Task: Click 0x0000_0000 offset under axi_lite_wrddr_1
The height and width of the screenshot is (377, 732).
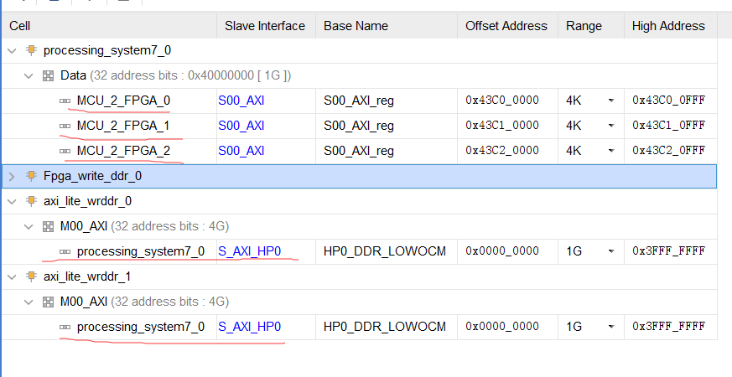Action: [502, 327]
